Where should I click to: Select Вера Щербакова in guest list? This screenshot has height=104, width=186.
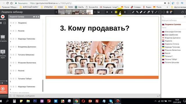171,35
